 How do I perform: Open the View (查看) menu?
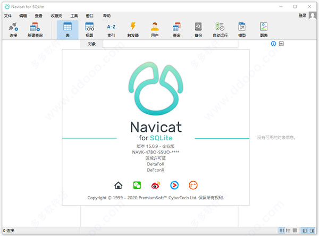(x=38, y=15)
